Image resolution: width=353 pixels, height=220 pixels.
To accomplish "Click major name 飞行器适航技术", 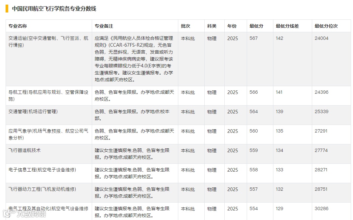I will tap(25, 150).
